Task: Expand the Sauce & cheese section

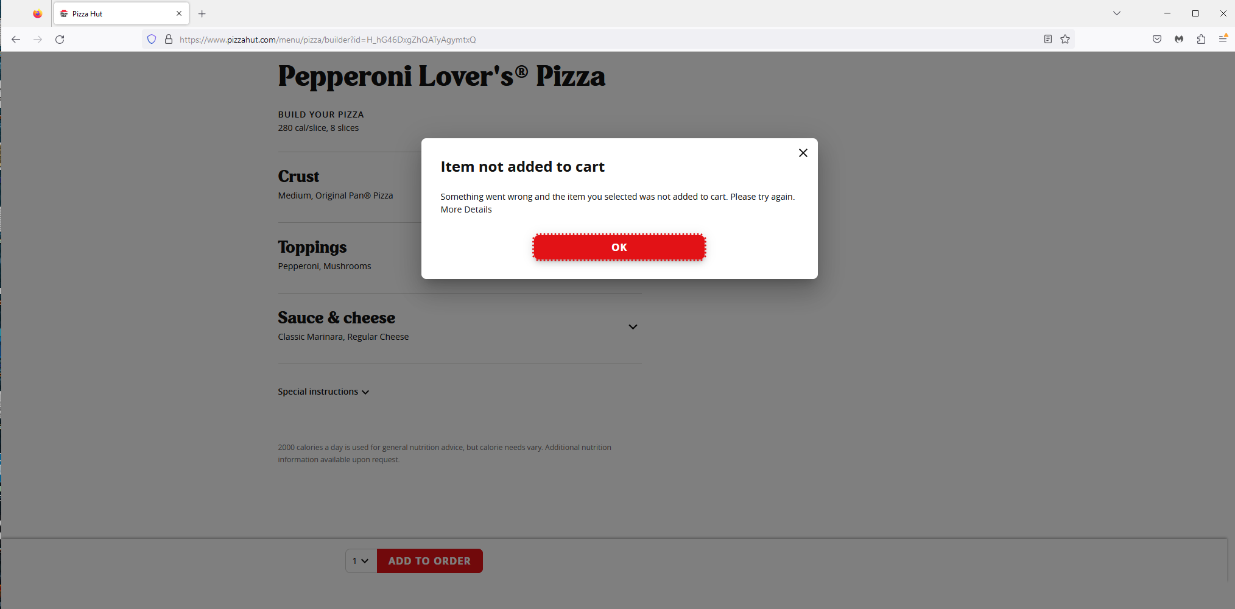Action: coord(633,327)
